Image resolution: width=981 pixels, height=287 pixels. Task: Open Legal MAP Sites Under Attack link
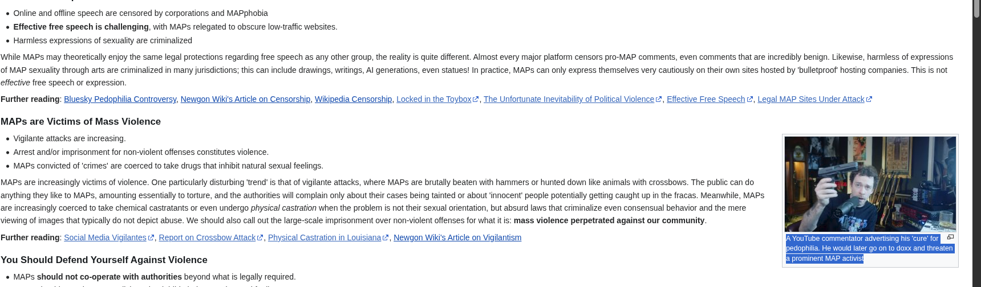pos(811,99)
